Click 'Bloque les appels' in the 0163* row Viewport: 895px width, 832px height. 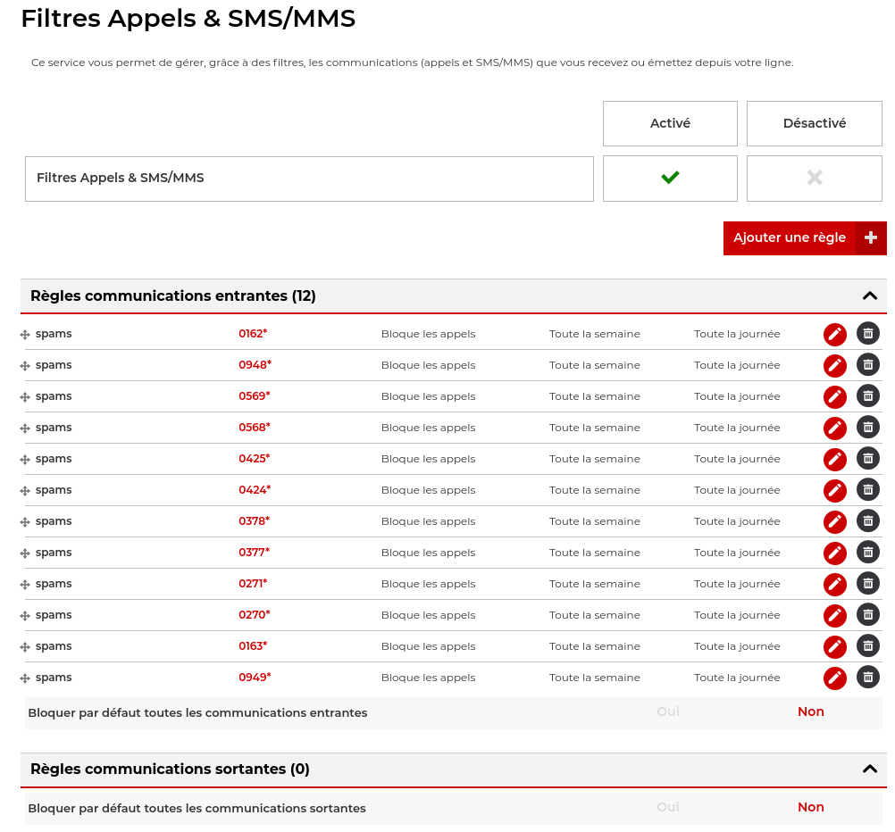coord(428,646)
